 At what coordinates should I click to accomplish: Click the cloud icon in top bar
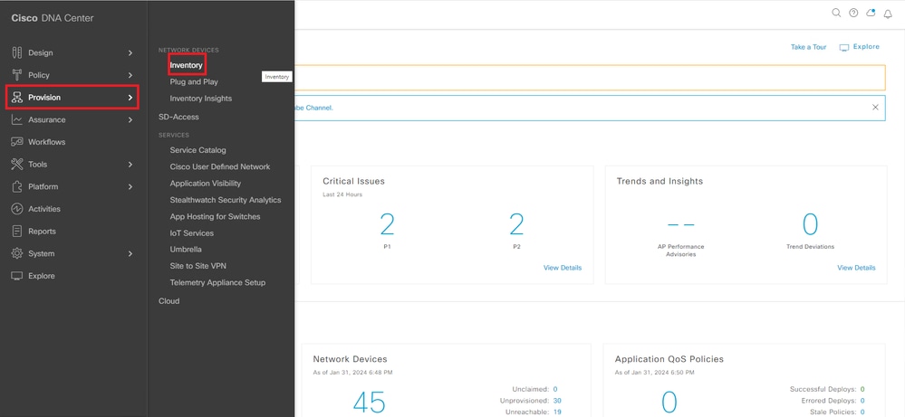coord(871,13)
